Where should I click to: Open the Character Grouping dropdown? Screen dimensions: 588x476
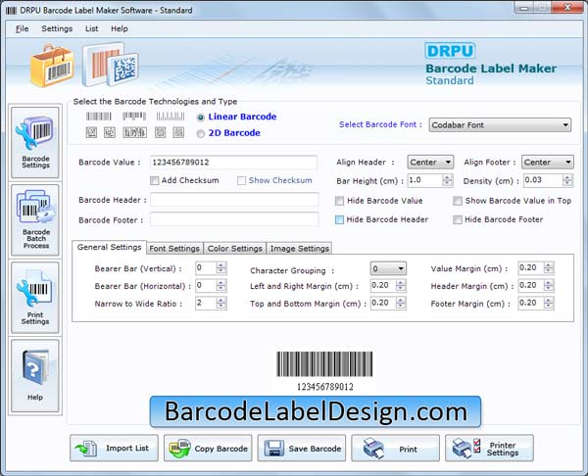pyautogui.click(x=388, y=268)
